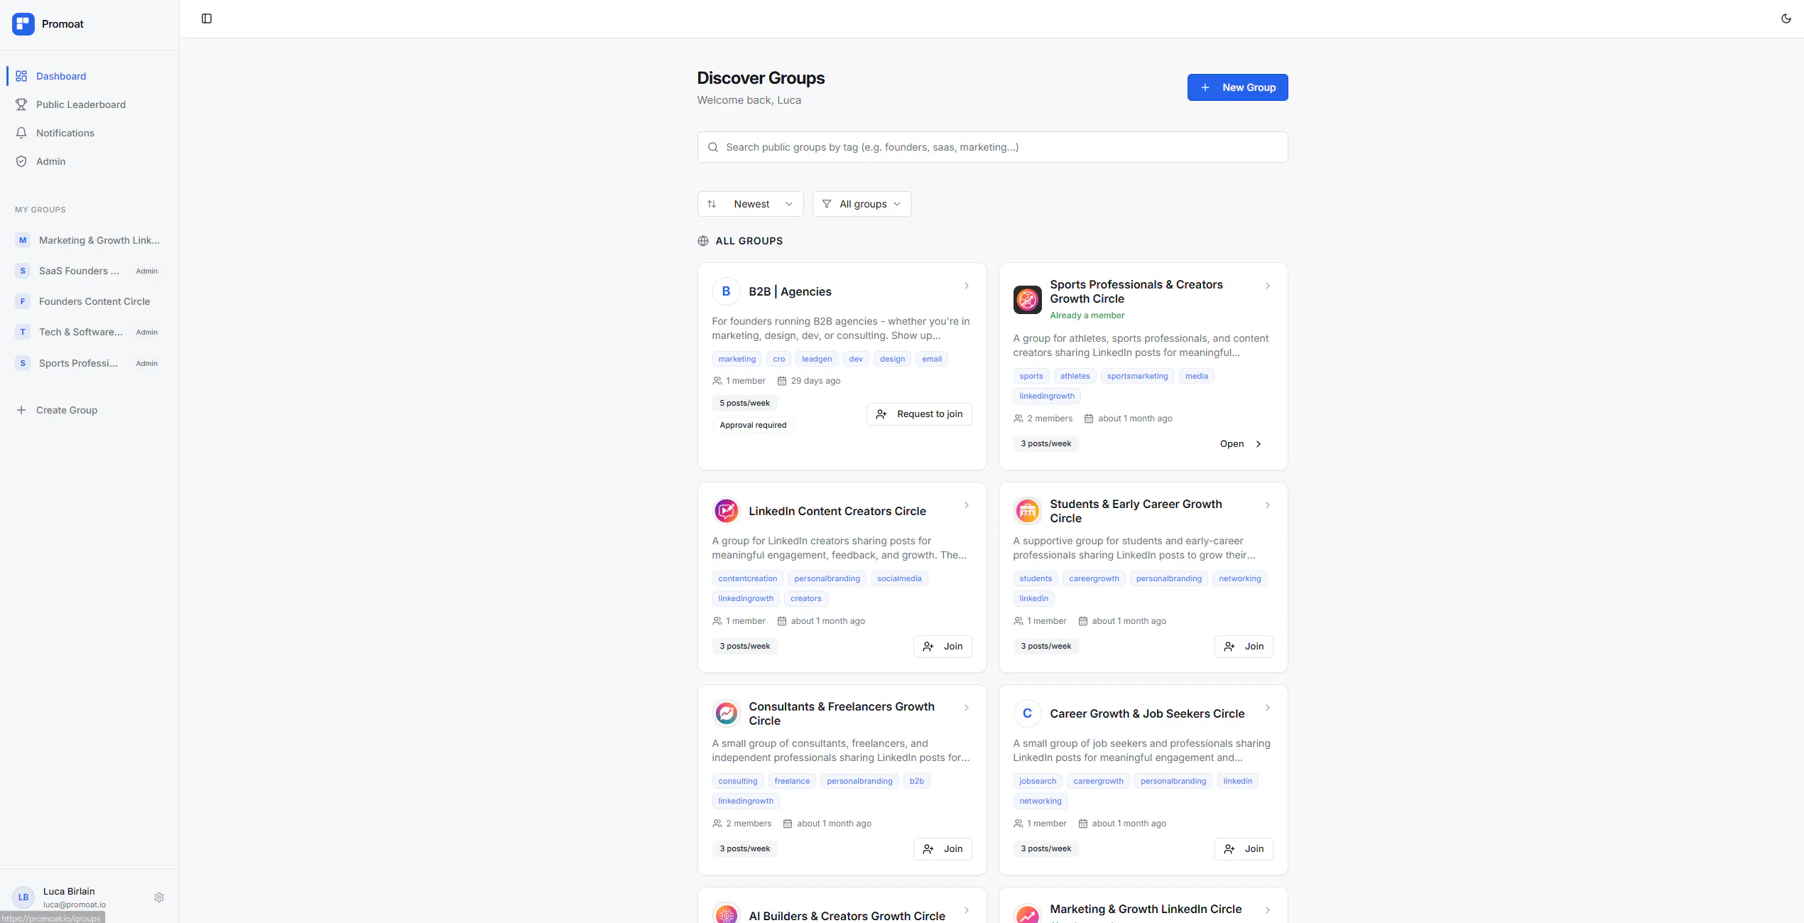Viewport: 1804px width, 923px height.
Task: Open account settings gear icon
Action: [x=159, y=897]
